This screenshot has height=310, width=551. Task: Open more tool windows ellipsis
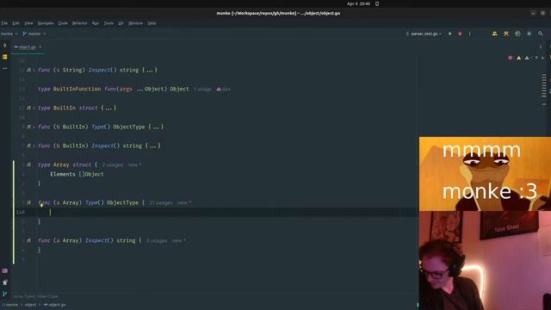[x=4, y=68]
